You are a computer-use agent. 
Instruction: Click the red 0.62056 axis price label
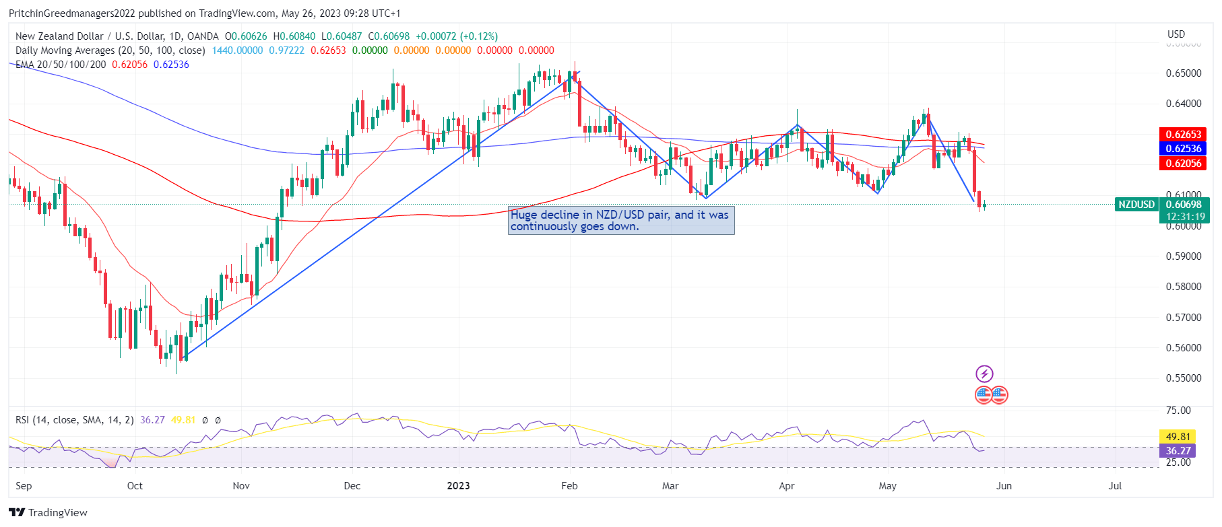1184,164
